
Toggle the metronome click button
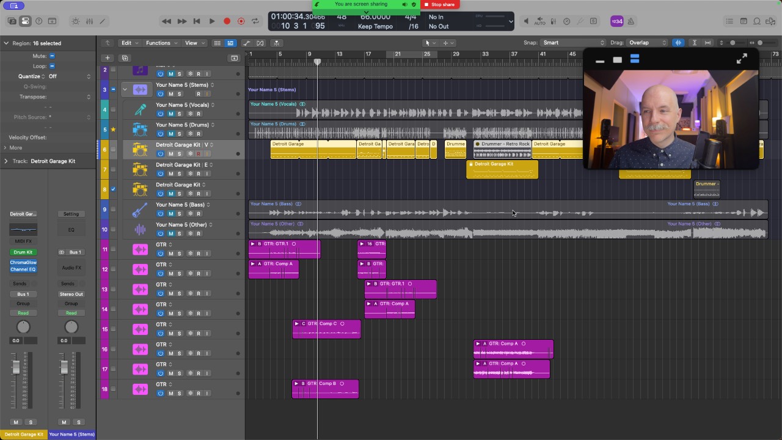pyautogui.click(x=631, y=21)
